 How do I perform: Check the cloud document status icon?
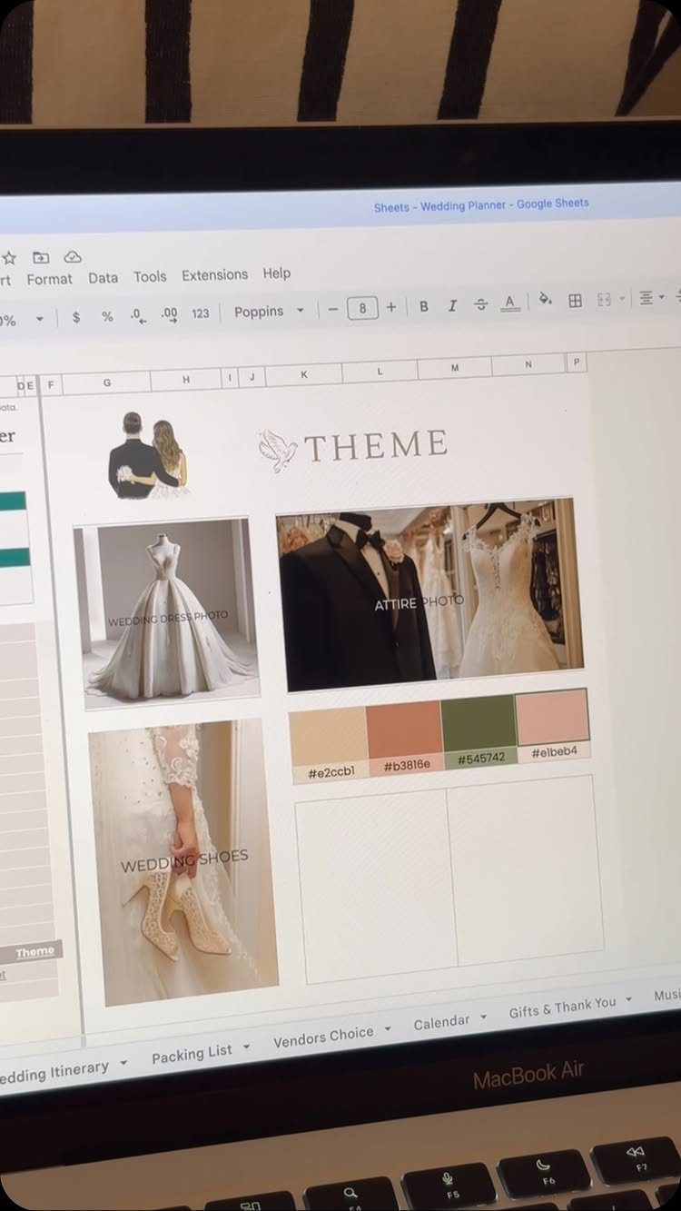pyautogui.click(x=73, y=257)
